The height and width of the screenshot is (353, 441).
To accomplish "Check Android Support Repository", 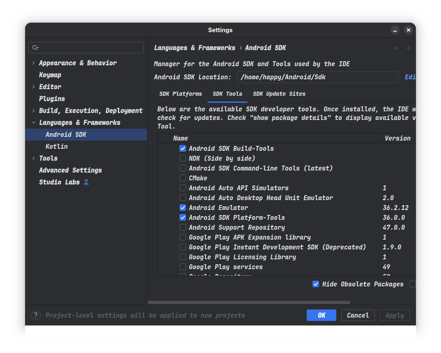I will click(x=183, y=227).
